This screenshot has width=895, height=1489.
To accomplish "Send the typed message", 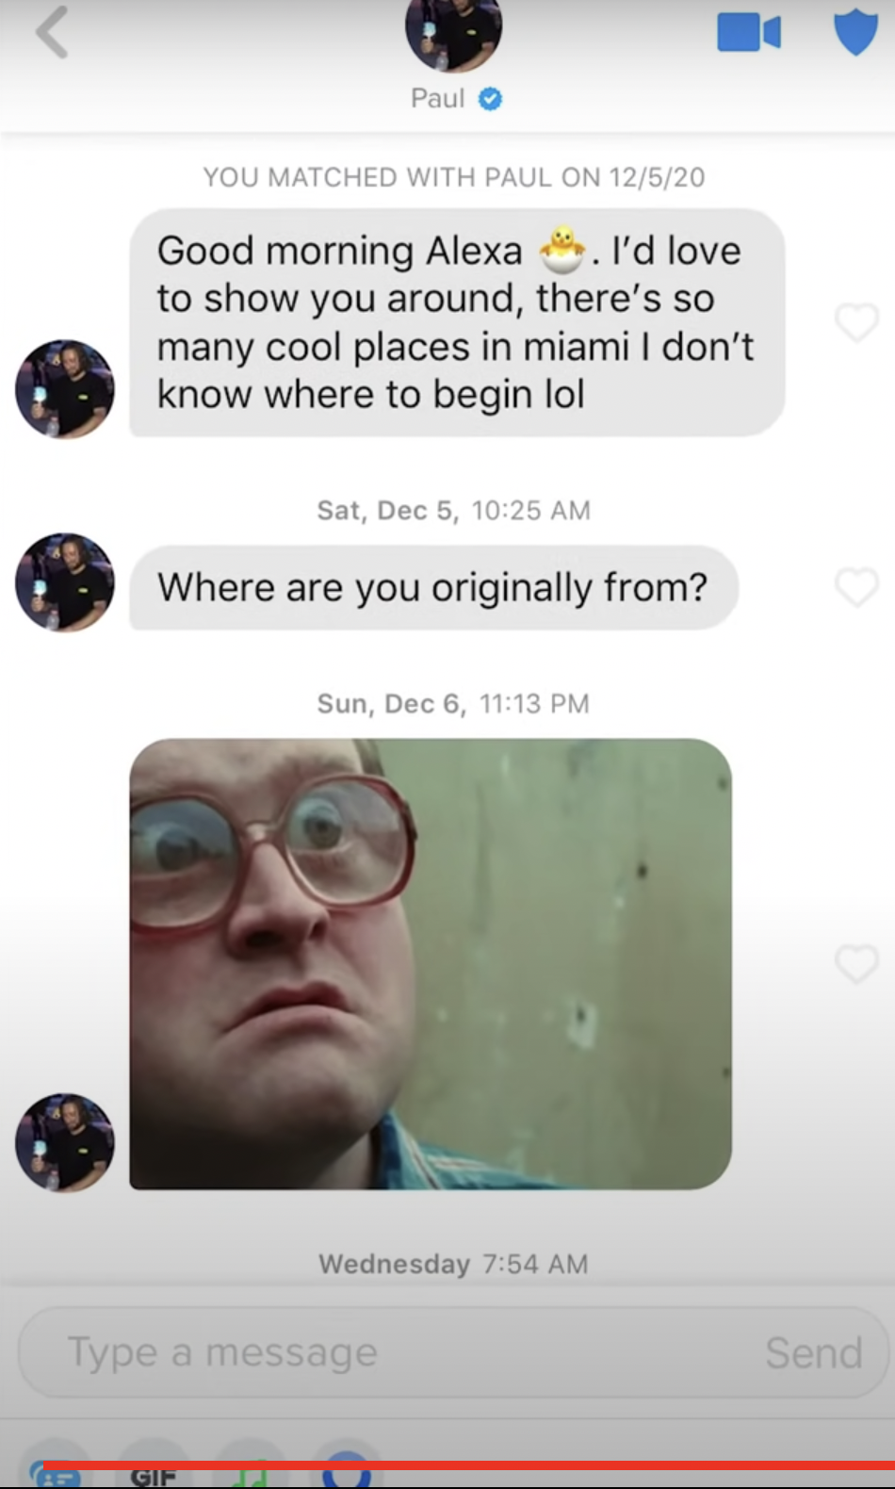I will tap(813, 1352).
